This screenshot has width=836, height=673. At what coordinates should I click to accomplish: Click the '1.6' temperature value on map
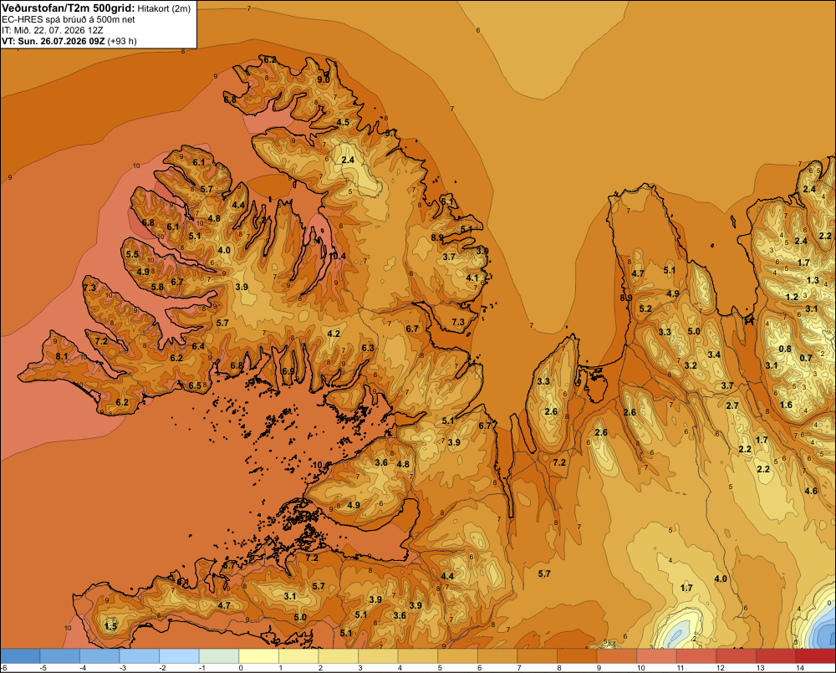click(786, 405)
